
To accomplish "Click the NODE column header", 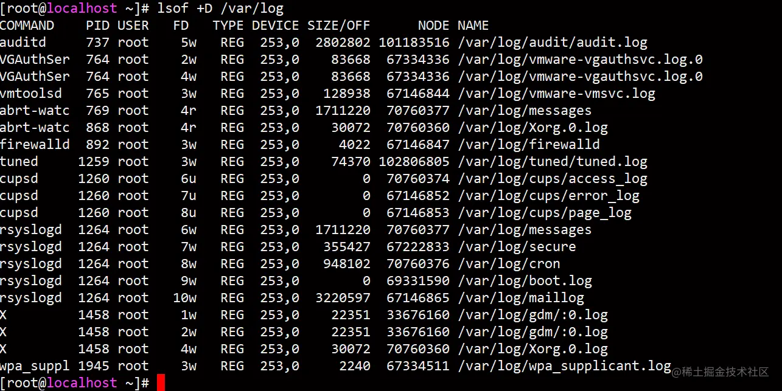I will (x=433, y=26).
